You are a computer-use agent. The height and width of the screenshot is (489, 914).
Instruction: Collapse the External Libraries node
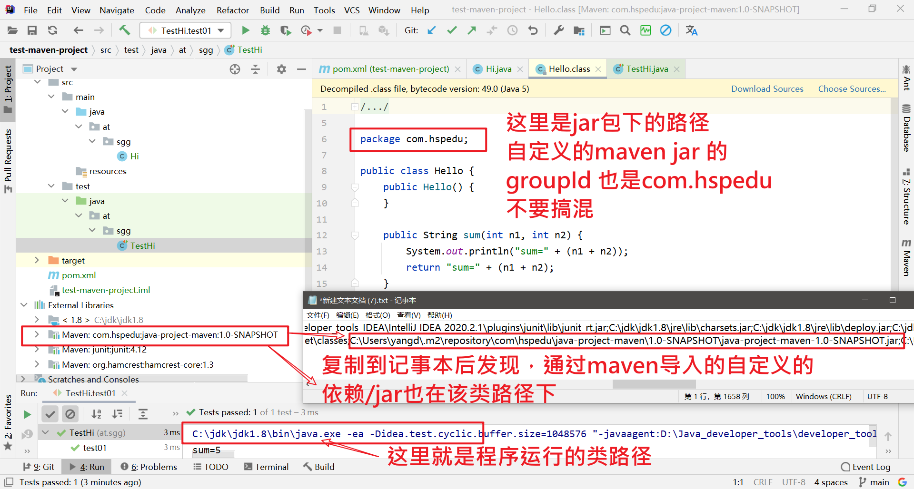tap(24, 305)
